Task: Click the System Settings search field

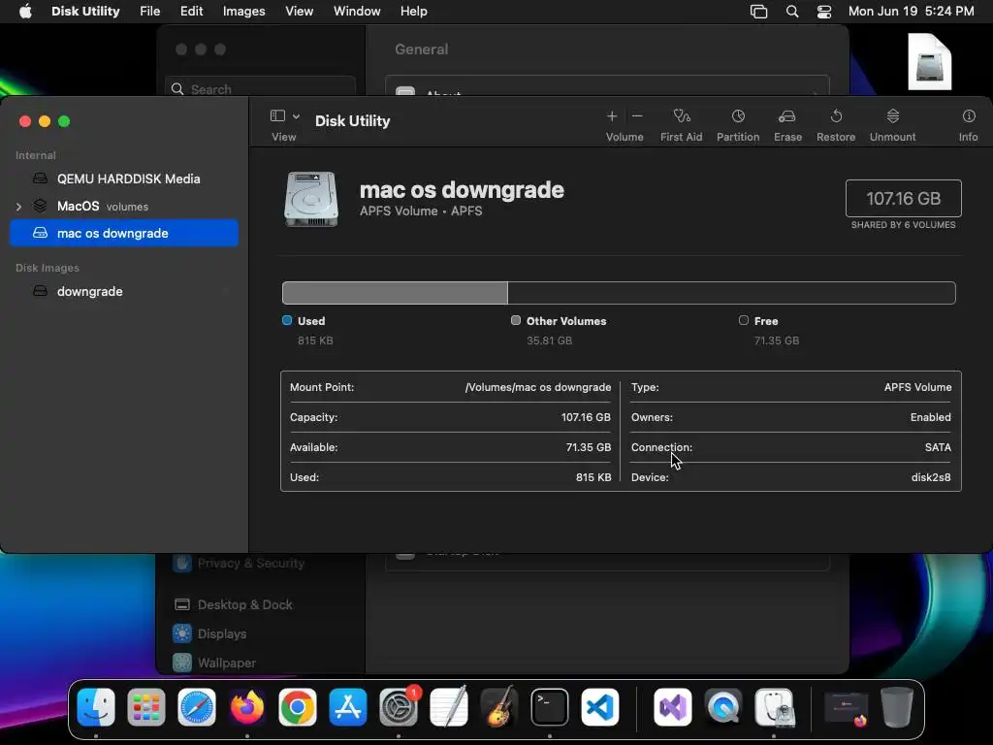Action: (x=260, y=88)
